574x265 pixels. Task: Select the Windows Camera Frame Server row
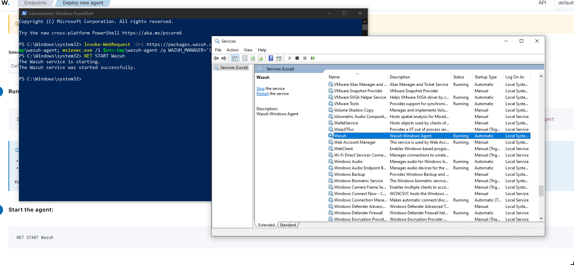click(x=429, y=187)
